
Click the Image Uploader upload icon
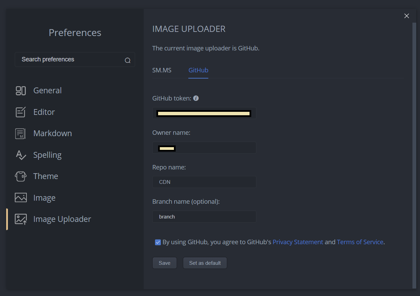(x=21, y=219)
